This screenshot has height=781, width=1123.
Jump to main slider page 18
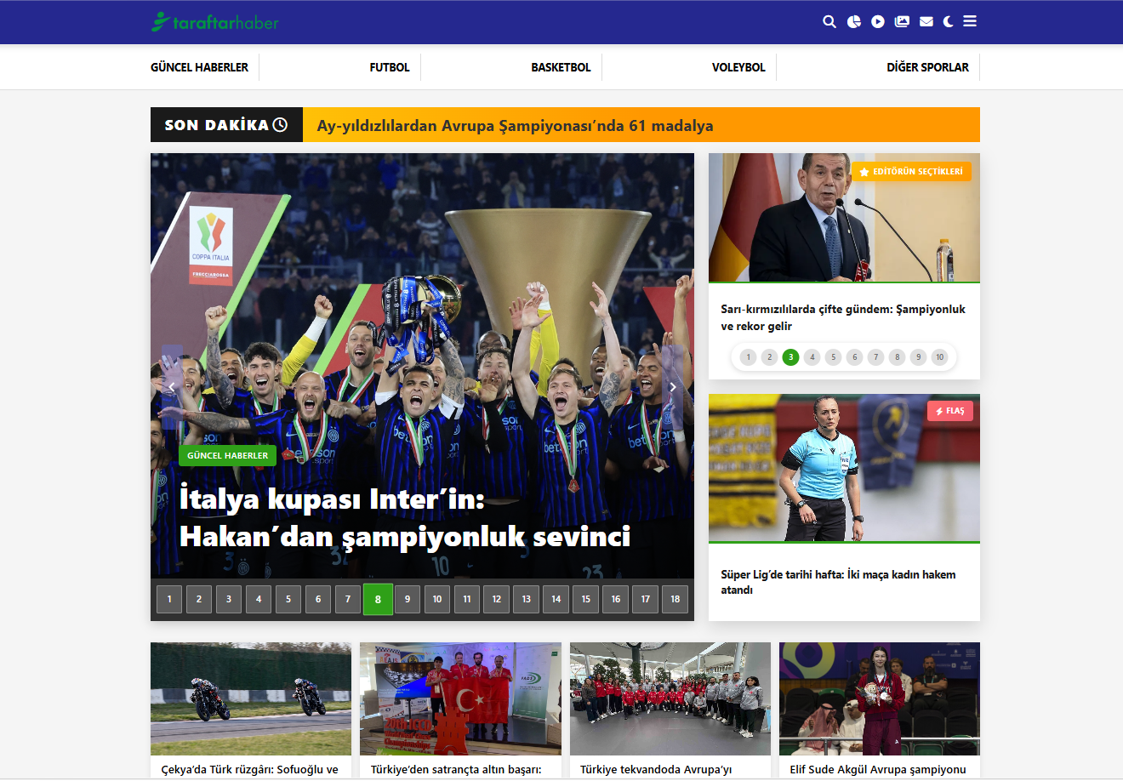676,599
